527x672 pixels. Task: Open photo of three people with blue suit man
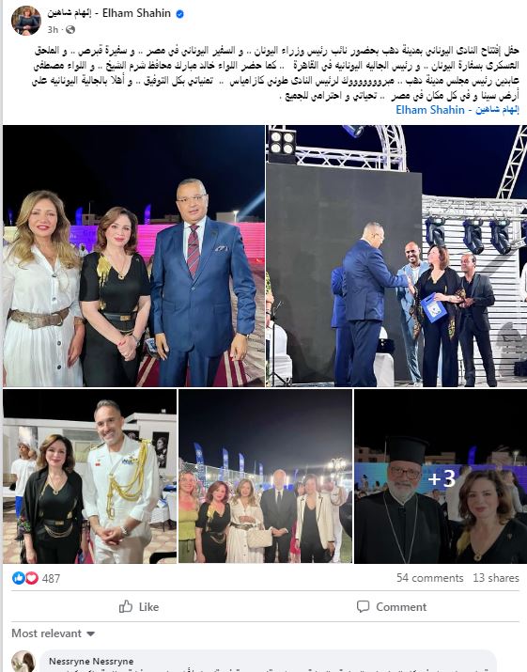pos(133,256)
